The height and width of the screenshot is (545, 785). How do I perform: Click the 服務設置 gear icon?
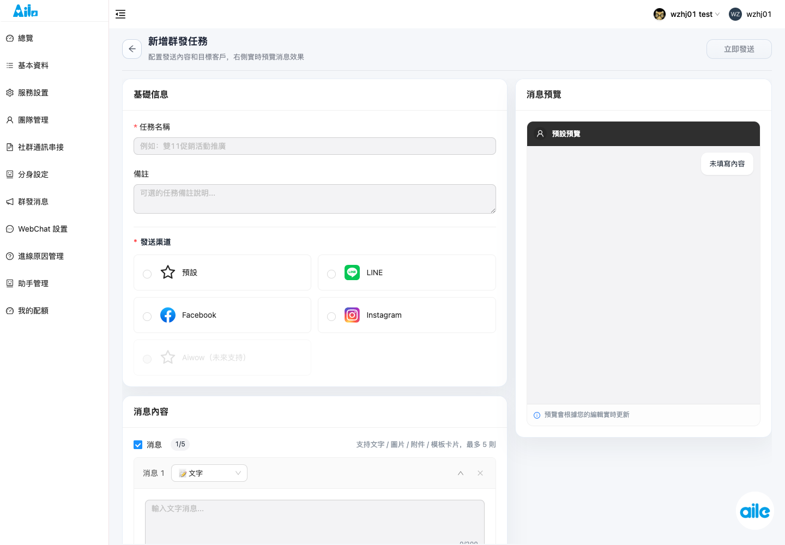(10, 93)
